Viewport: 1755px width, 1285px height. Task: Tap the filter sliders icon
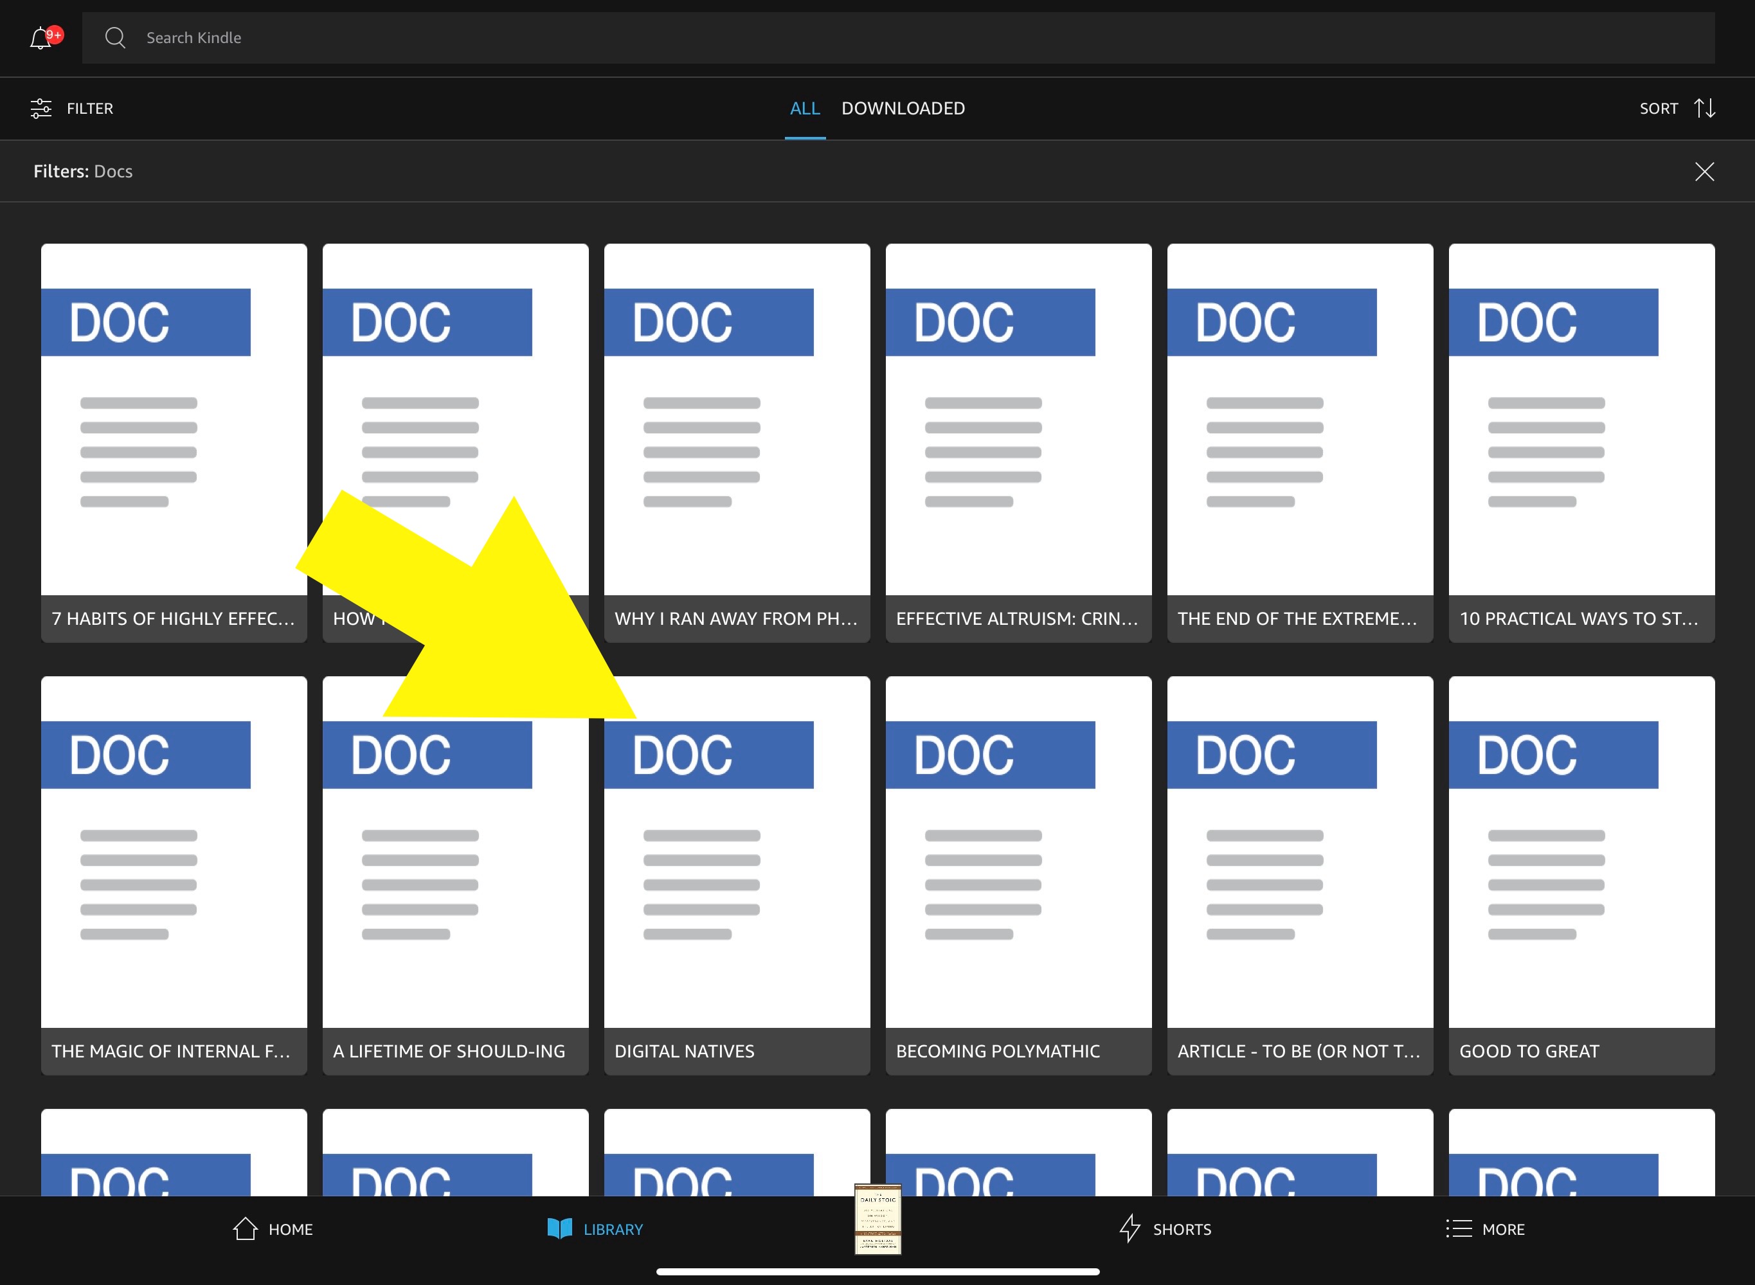point(41,108)
